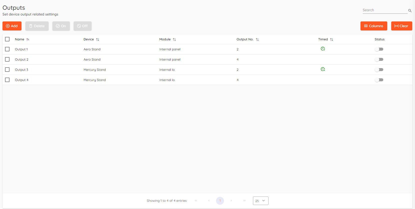Click the On button
415x209 pixels.
[61, 26]
